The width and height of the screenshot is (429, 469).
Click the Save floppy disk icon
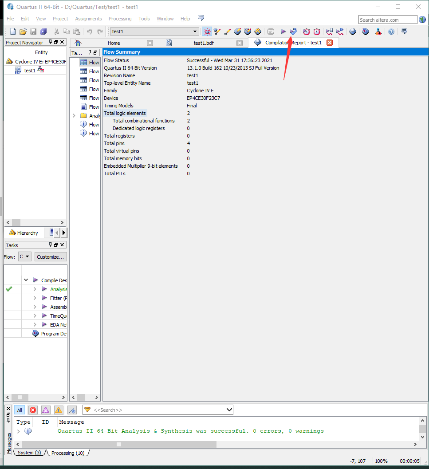(x=33, y=32)
